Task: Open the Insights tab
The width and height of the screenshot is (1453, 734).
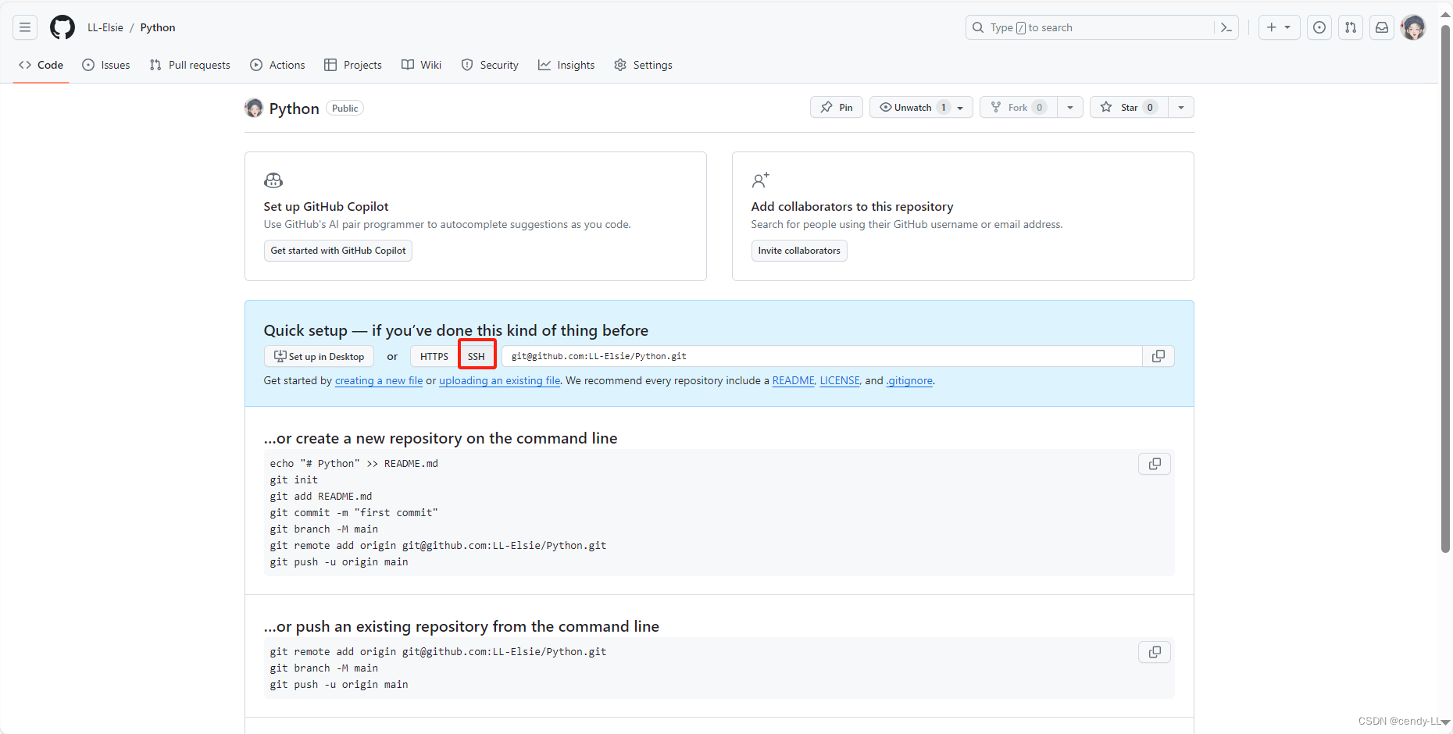Action: tap(566, 65)
